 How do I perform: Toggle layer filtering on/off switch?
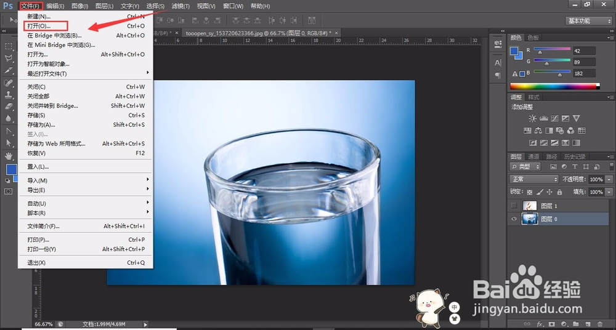coord(612,167)
